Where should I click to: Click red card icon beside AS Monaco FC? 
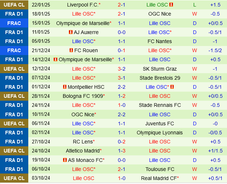(x=65, y=160)
